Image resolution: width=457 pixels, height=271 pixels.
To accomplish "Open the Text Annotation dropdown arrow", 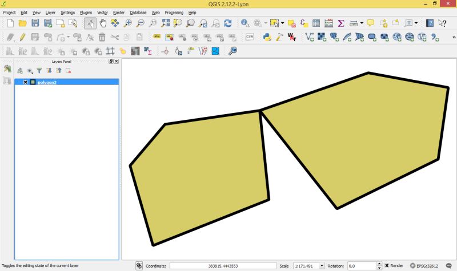I will pos(416,23).
